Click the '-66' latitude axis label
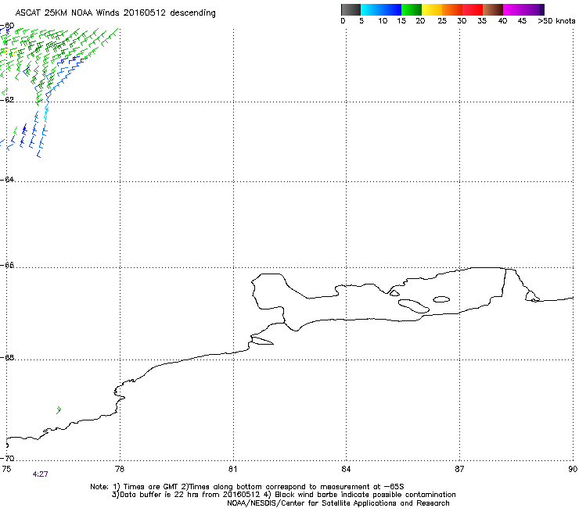579x508 pixels. click(x=7, y=266)
